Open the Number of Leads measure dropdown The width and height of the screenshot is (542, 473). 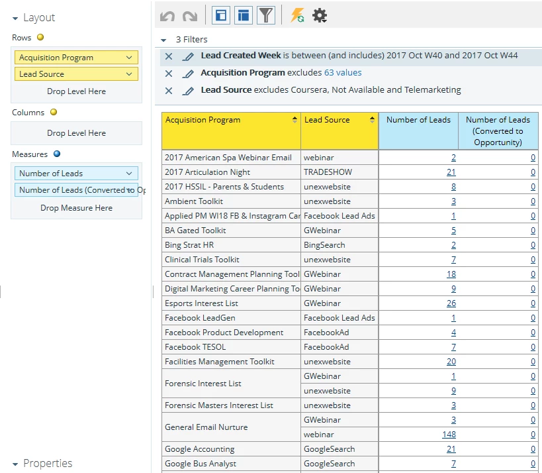click(129, 174)
